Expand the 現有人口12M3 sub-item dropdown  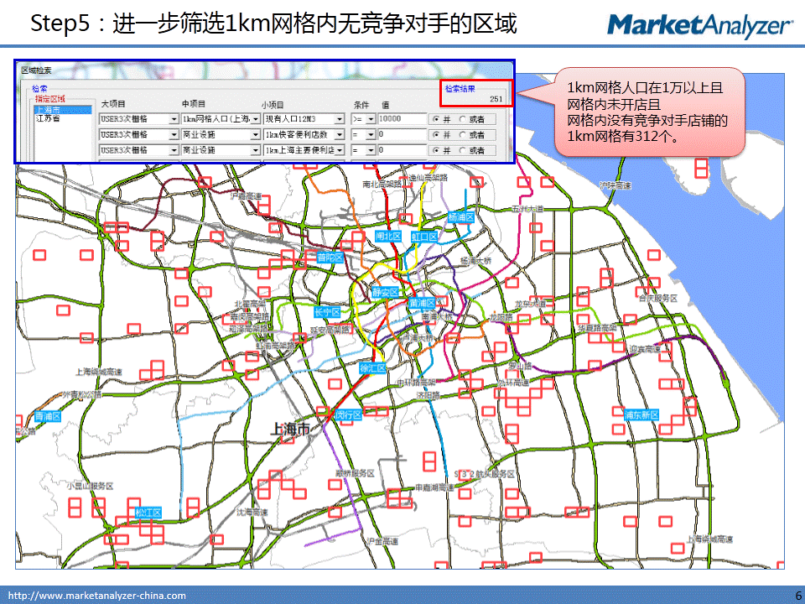tap(340, 119)
